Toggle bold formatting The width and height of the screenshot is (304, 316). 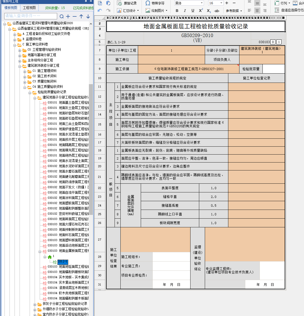click(x=177, y=11)
